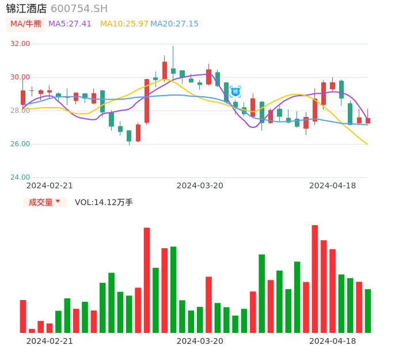The width and height of the screenshot is (395, 349).
Task: Toggle the MA20 blue line legend
Action: [x=174, y=24]
